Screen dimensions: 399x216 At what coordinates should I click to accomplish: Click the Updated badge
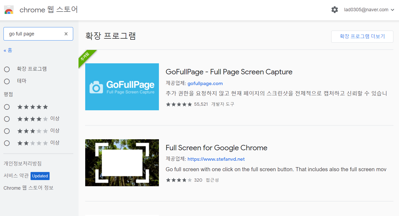(40, 176)
